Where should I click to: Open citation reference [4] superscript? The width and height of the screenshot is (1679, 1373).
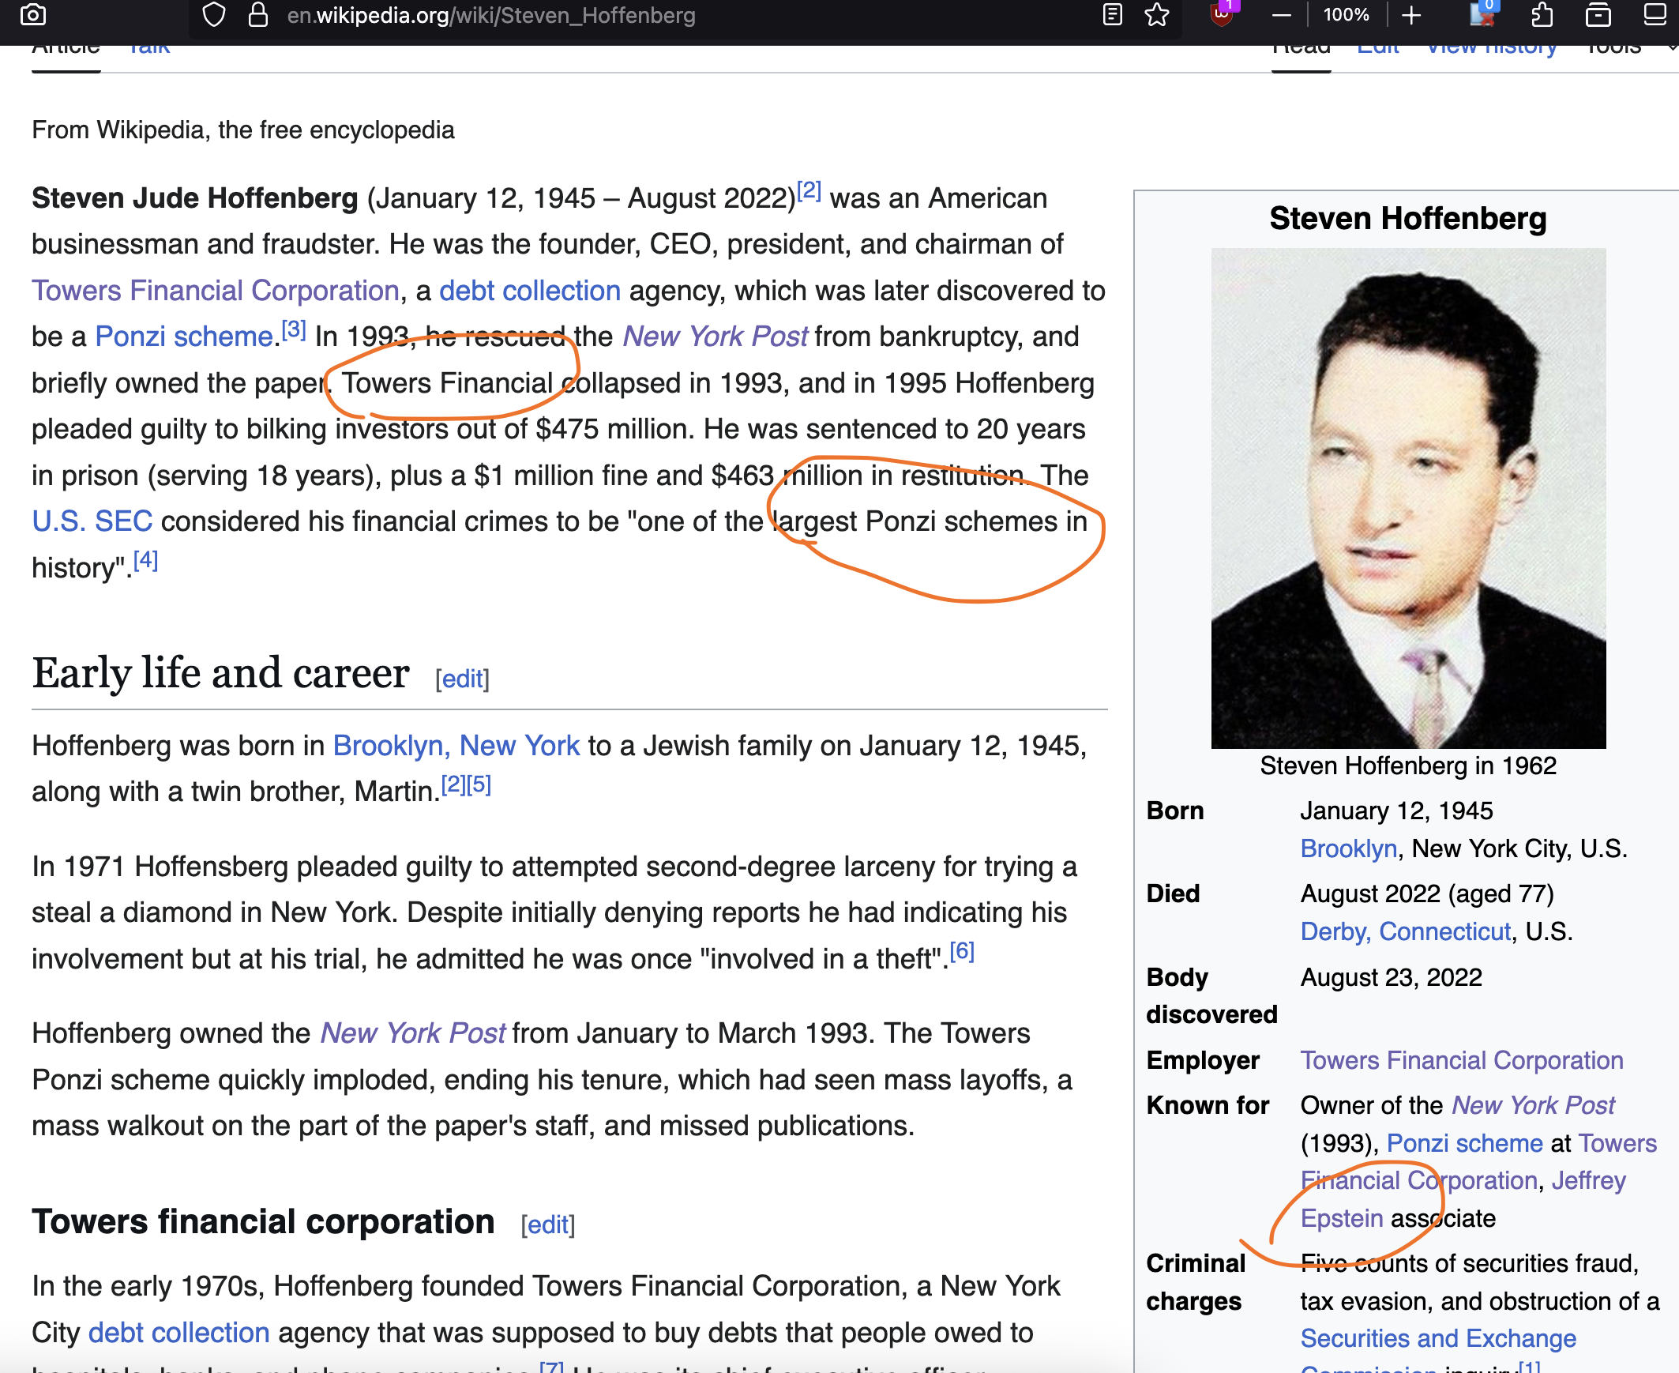(145, 561)
